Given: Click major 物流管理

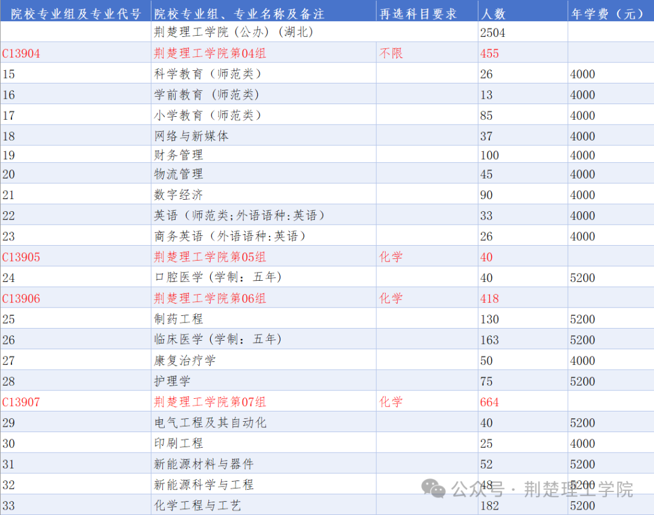Looking at the screenshot, I should 179,174.
